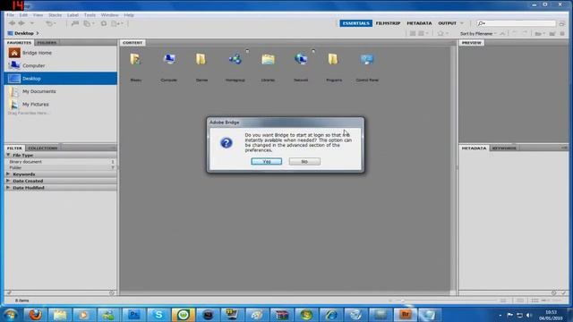This screenshot has width=573, height=322.
Task: Collapse the File Type filter section
Action: pyautogui.click(x=8, y=155)
